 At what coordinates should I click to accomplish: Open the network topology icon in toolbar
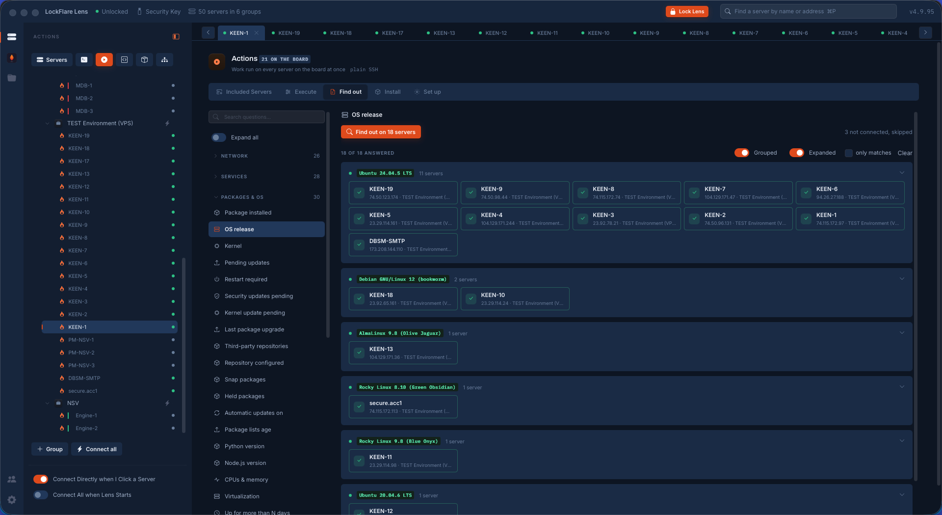165,60
